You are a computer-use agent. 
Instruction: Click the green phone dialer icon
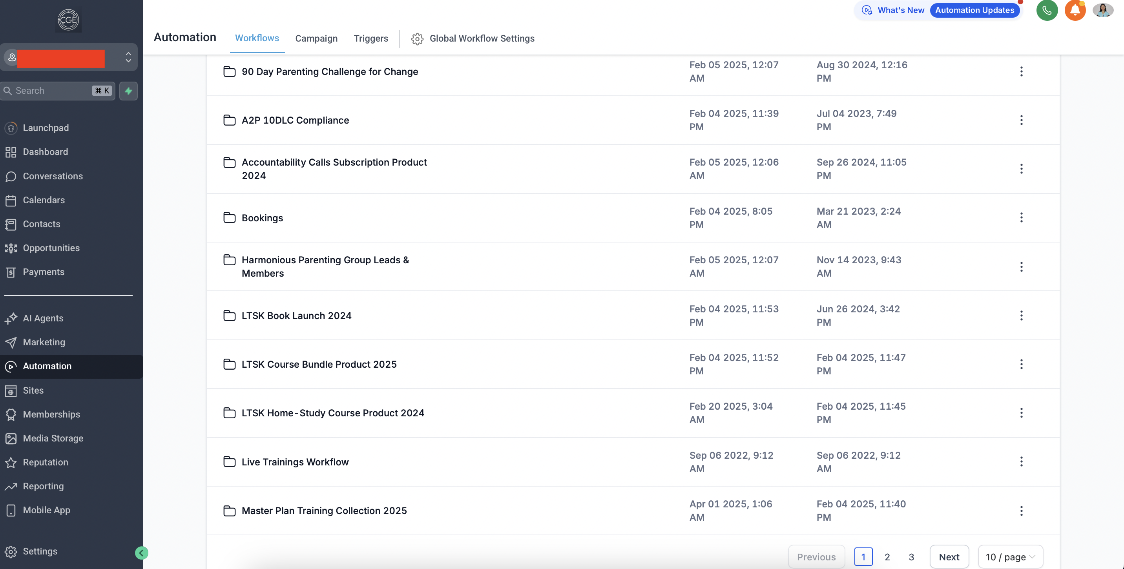pyautogui.click(x=1046, y=11)
